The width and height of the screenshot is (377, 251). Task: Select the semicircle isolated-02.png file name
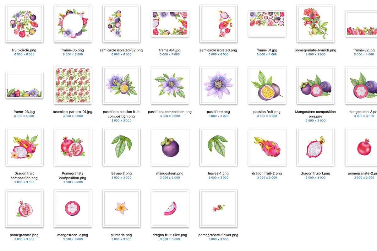tap(121, 50)
